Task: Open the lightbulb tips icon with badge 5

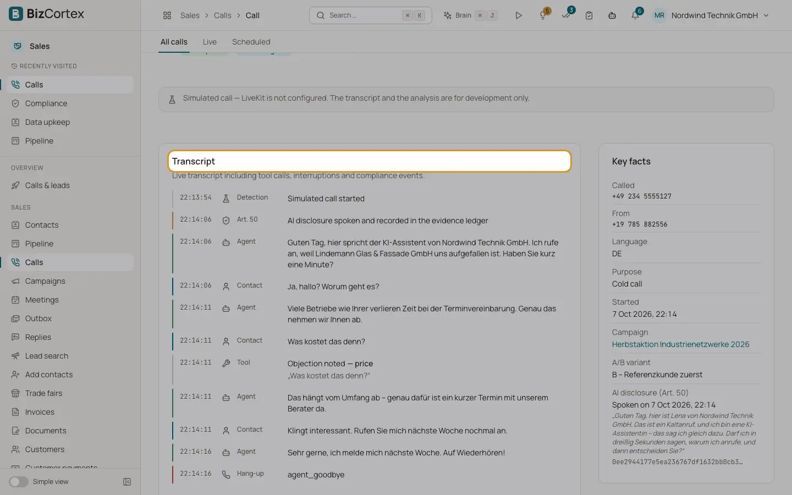Action: coord(543,15)
